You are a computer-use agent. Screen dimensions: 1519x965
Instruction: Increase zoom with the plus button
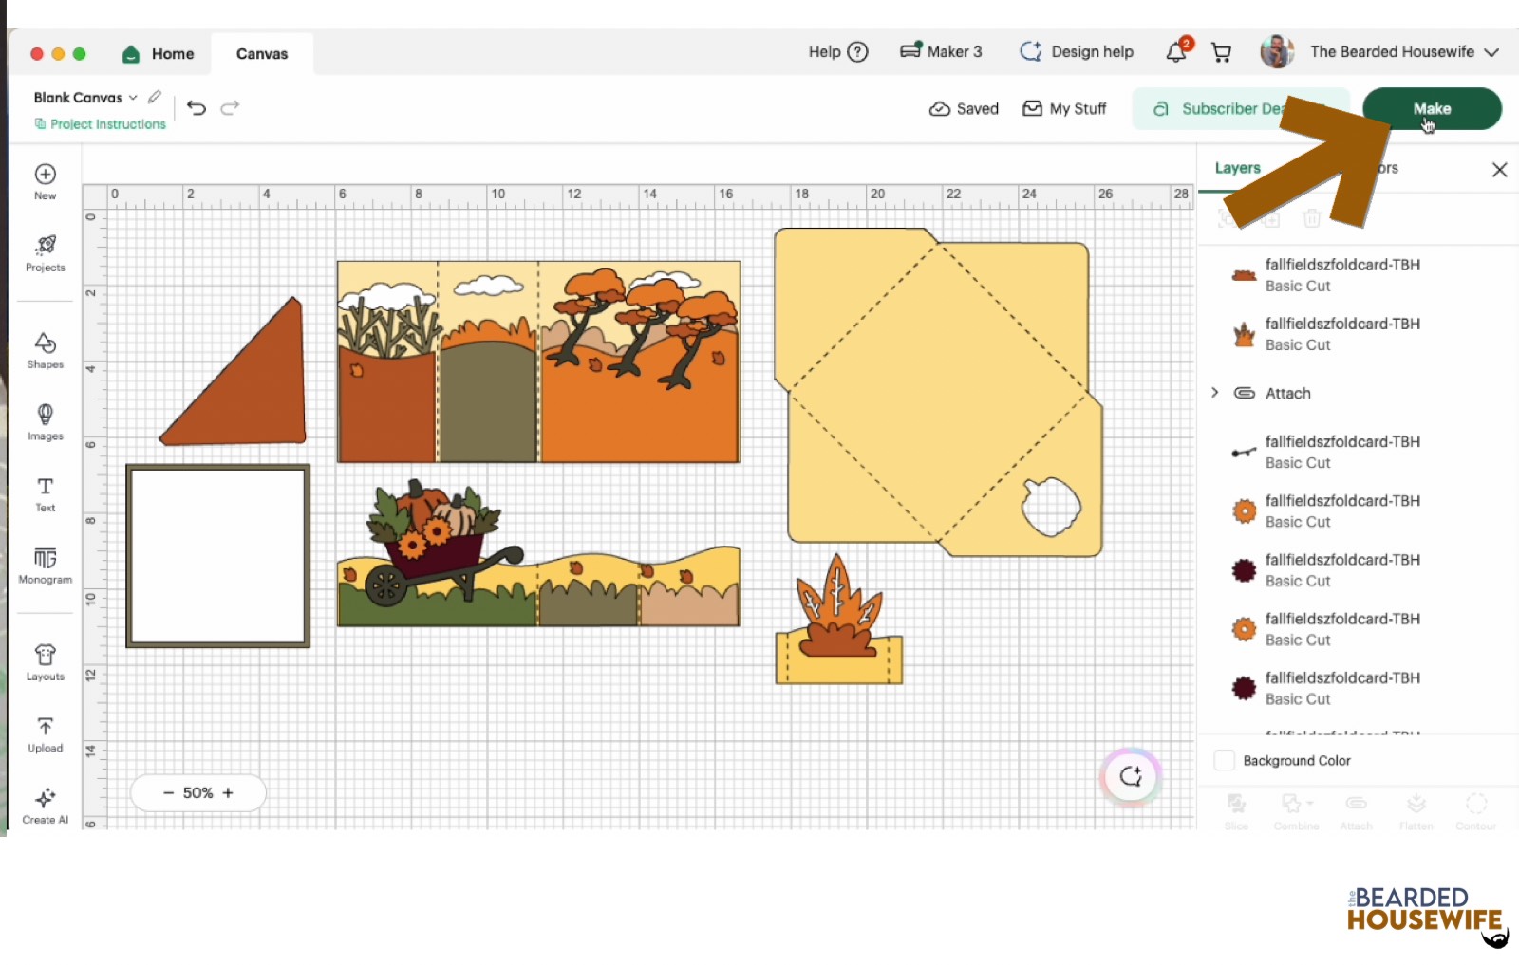point(228,792)
